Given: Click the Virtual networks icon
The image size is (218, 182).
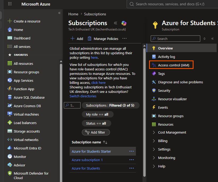Looking at the screenshot, I should pos(10,139).
